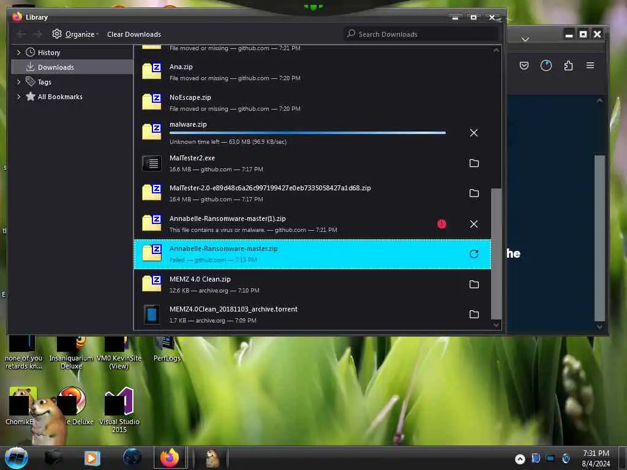Screen dimensions: 627x470
Task: Select the malware.zip file name
Action: pyautogui.click(x=188, y=124)
